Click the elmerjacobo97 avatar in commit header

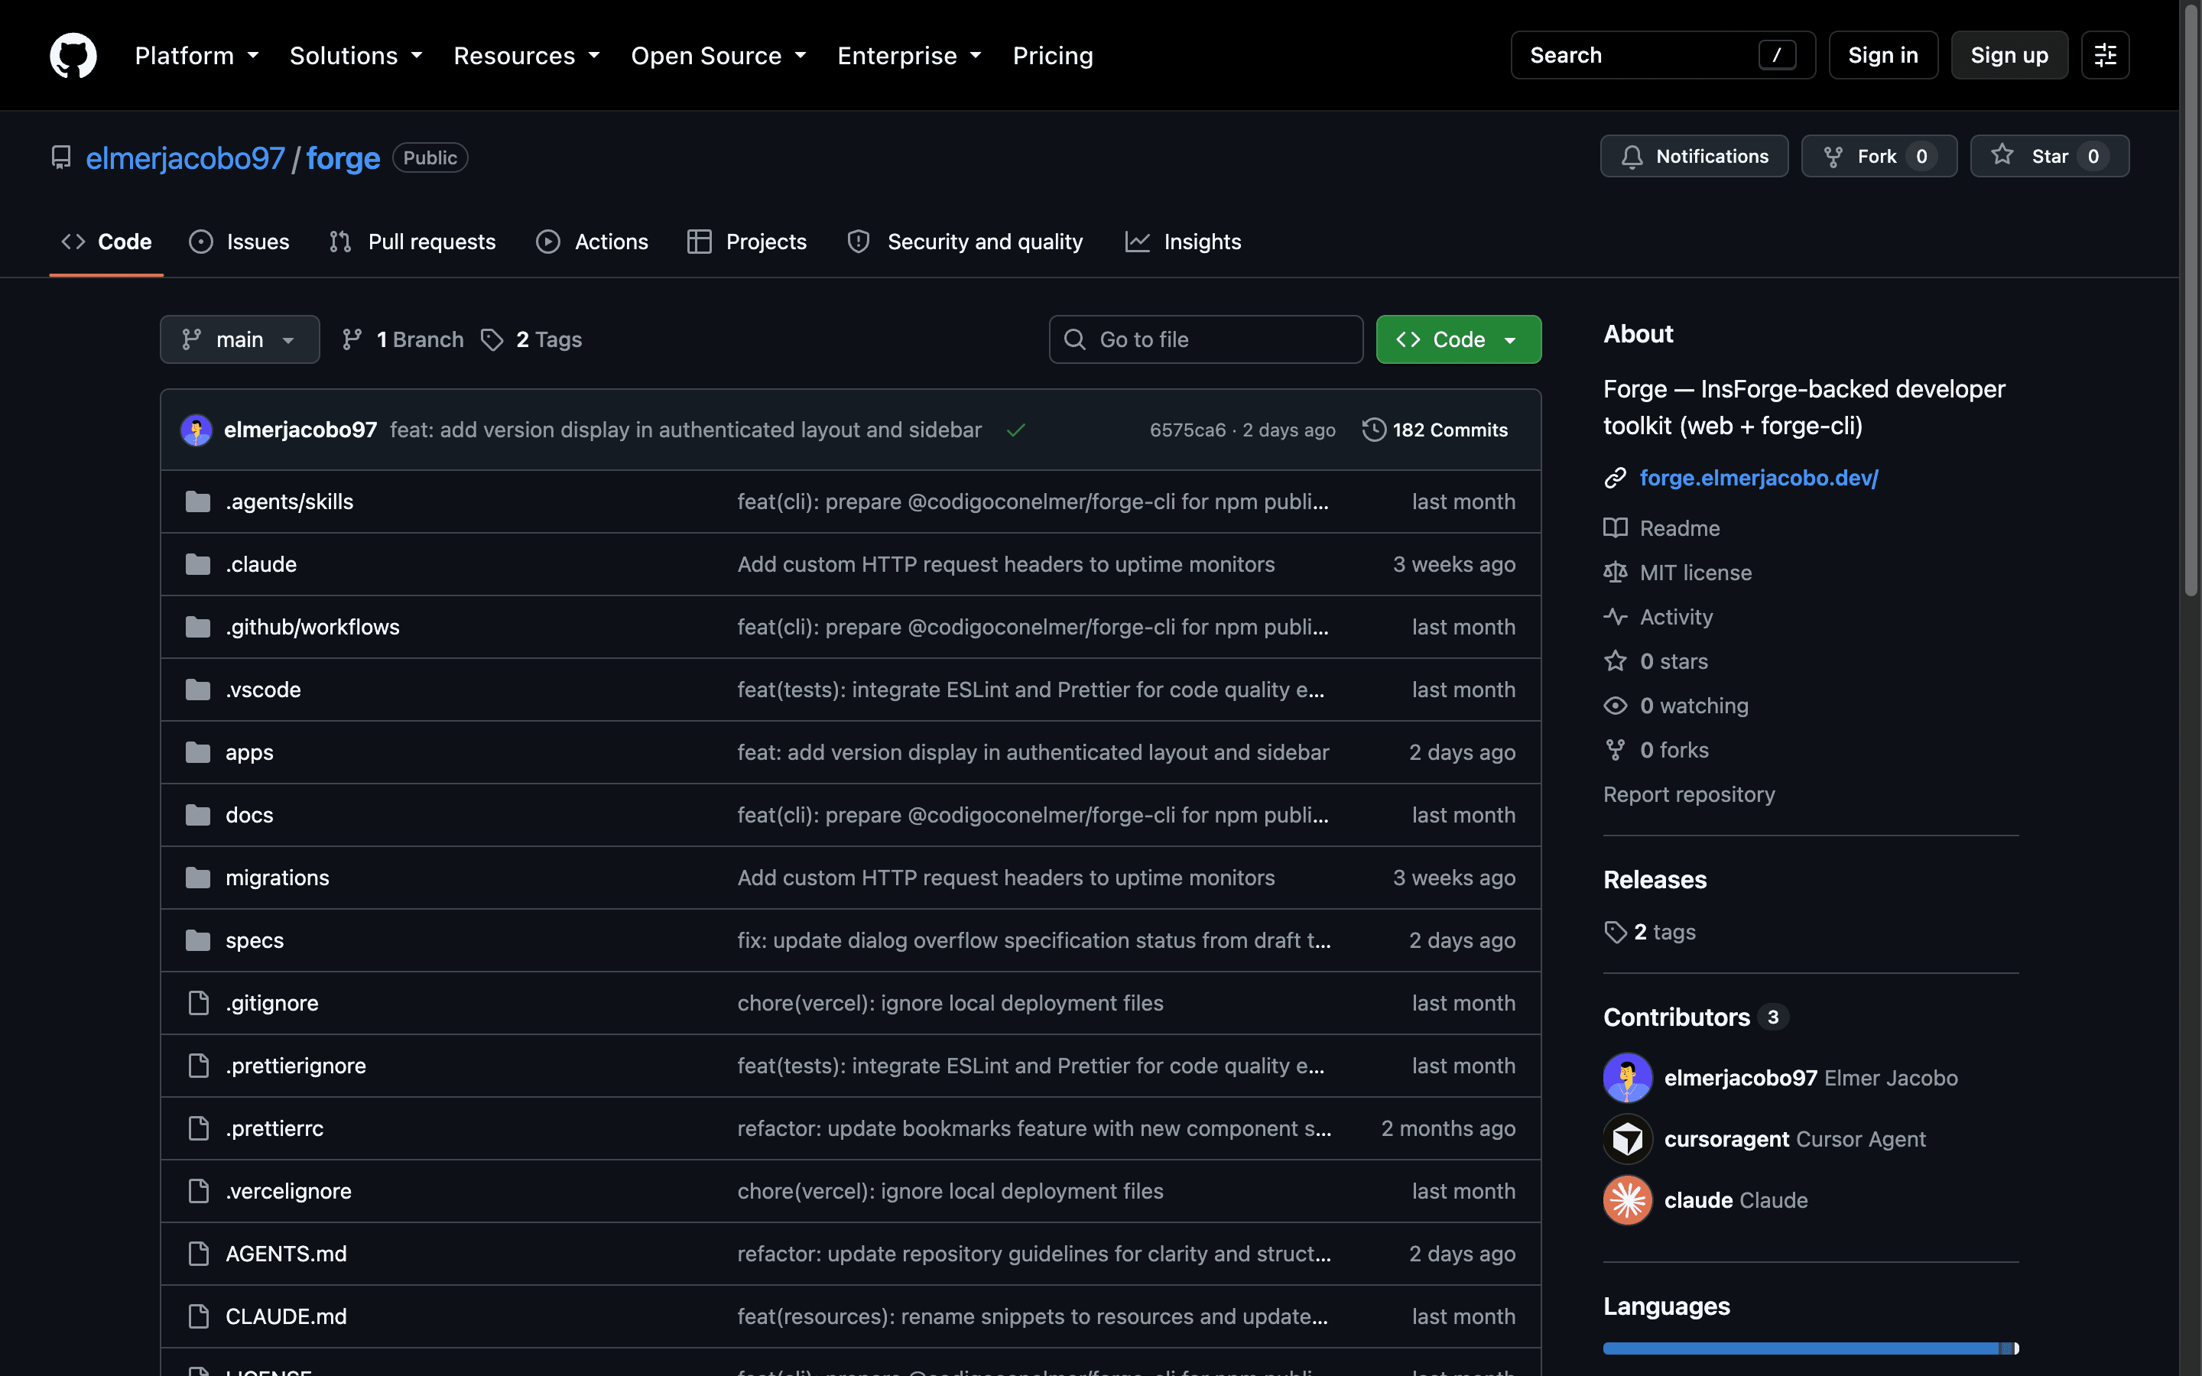pyautogui.click(x=196, y=430)
